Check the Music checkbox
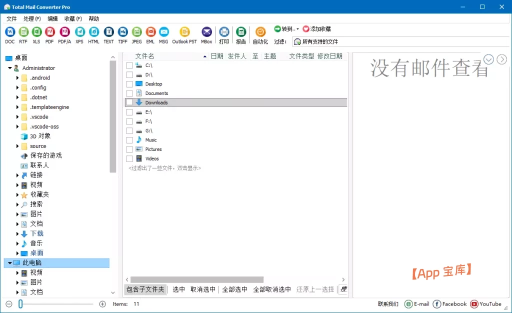The width and height of the screenshot is (512, 313). point(129,140)
